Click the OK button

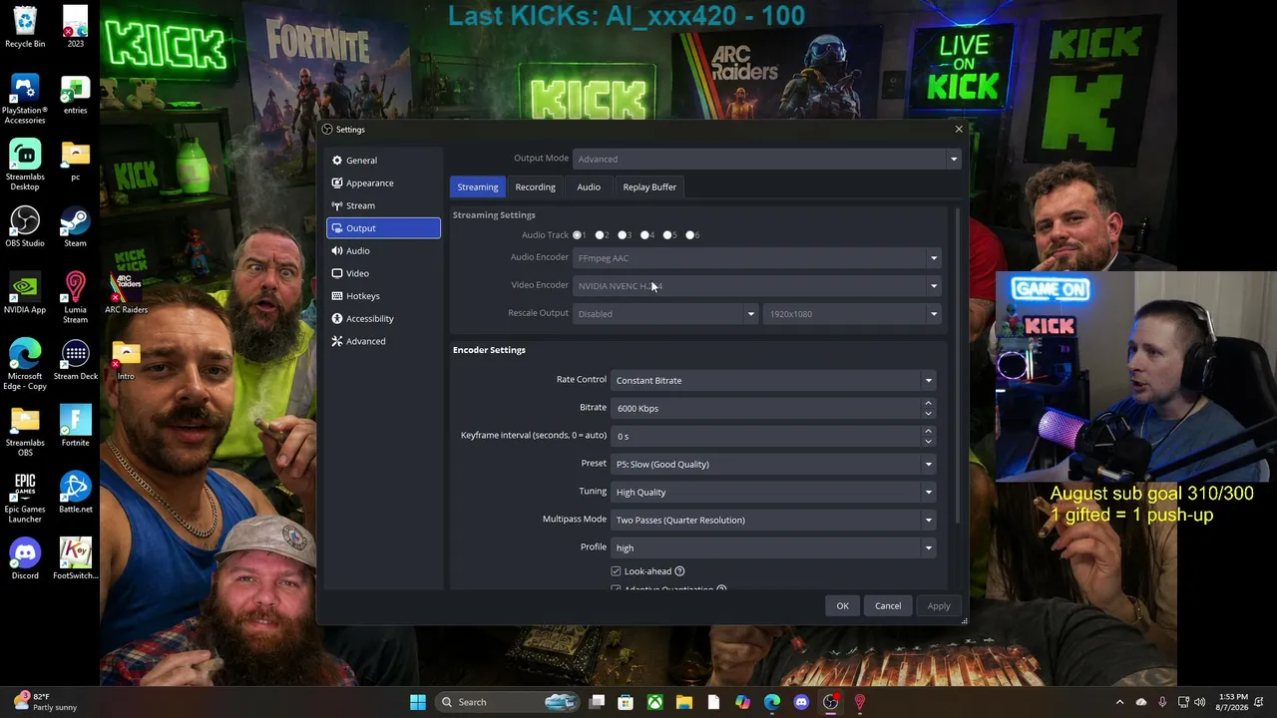(843, 606)
